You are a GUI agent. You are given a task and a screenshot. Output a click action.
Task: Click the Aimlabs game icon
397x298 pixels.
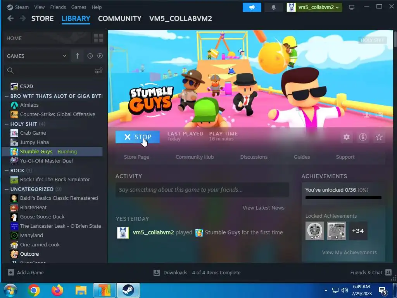14,105
